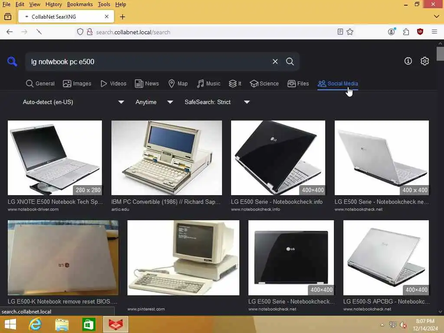Open LG E500-S APCBG thumbnail
444x333 pixels.
(x=386, y=258)
